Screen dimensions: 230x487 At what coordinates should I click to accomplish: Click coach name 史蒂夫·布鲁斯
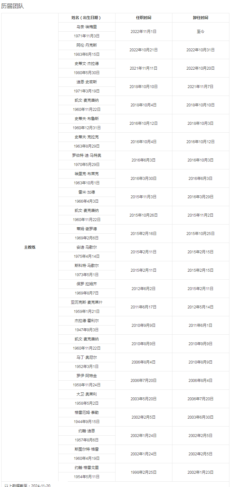point(87,119)
